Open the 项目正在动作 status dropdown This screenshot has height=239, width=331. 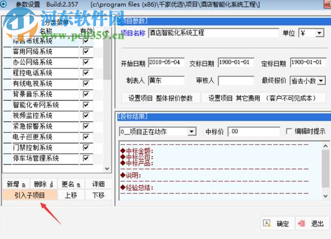(192, 132)
